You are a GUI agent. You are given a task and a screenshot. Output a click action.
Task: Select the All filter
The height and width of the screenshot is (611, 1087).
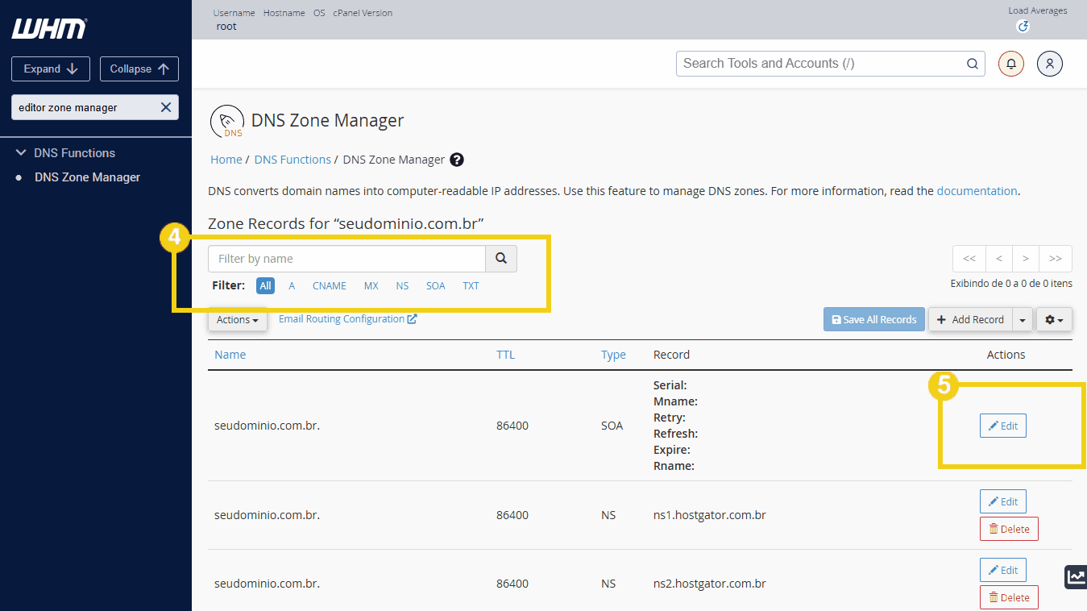(266, 285)
